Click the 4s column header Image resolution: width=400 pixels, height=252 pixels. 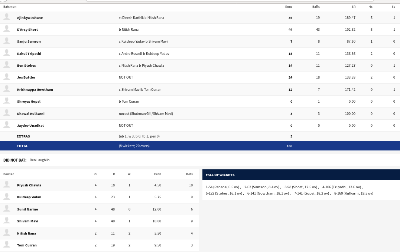click(371, 7)
